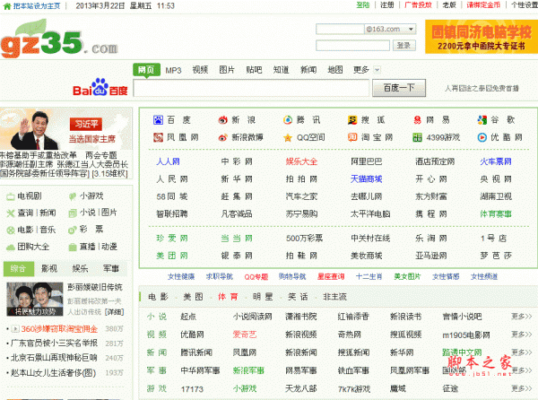This screenshot has width=538, height=400.
Task: Click the Google icon beside 谷歌
Action: 482,119
